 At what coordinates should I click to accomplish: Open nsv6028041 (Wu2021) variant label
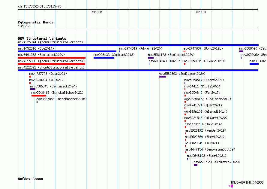point(202,143)
